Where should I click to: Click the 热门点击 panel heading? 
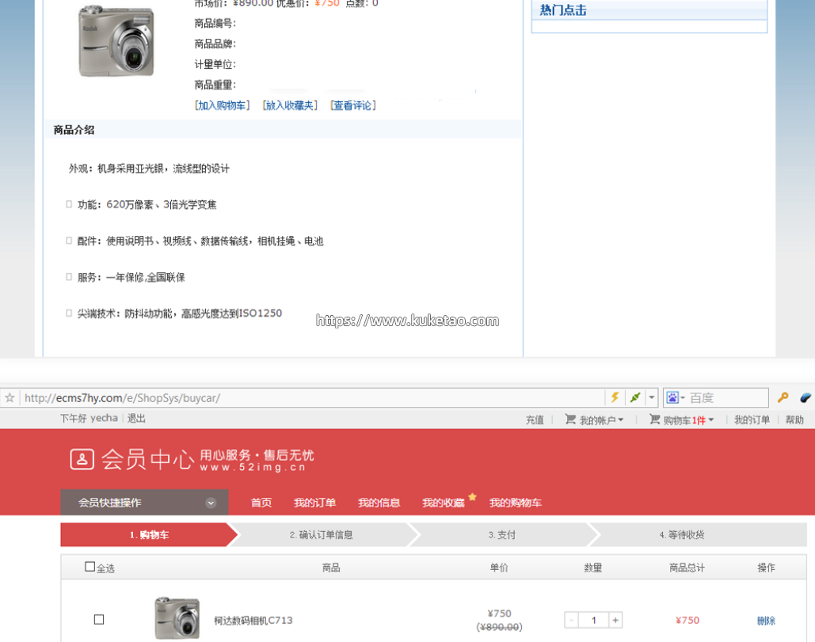pyautogui.click(x=563, y=9)
